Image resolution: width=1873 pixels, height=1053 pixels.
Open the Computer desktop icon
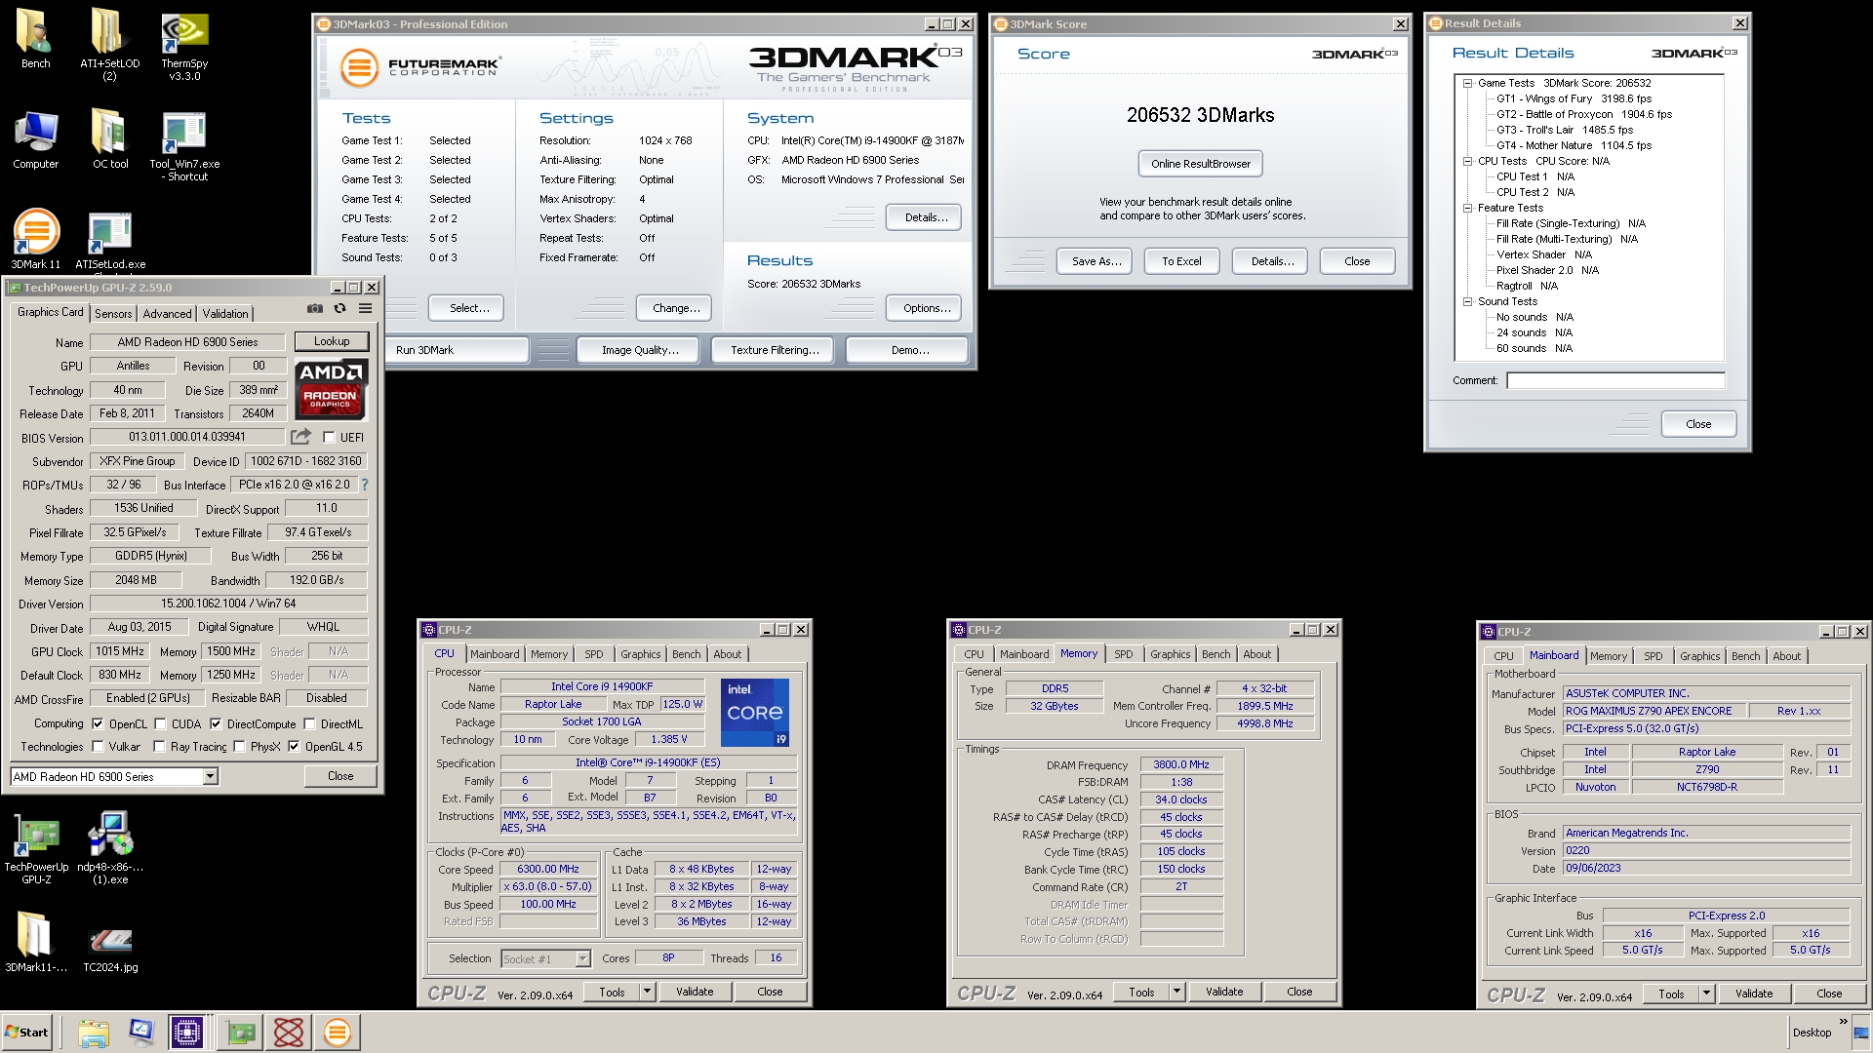tap(35, 140)
